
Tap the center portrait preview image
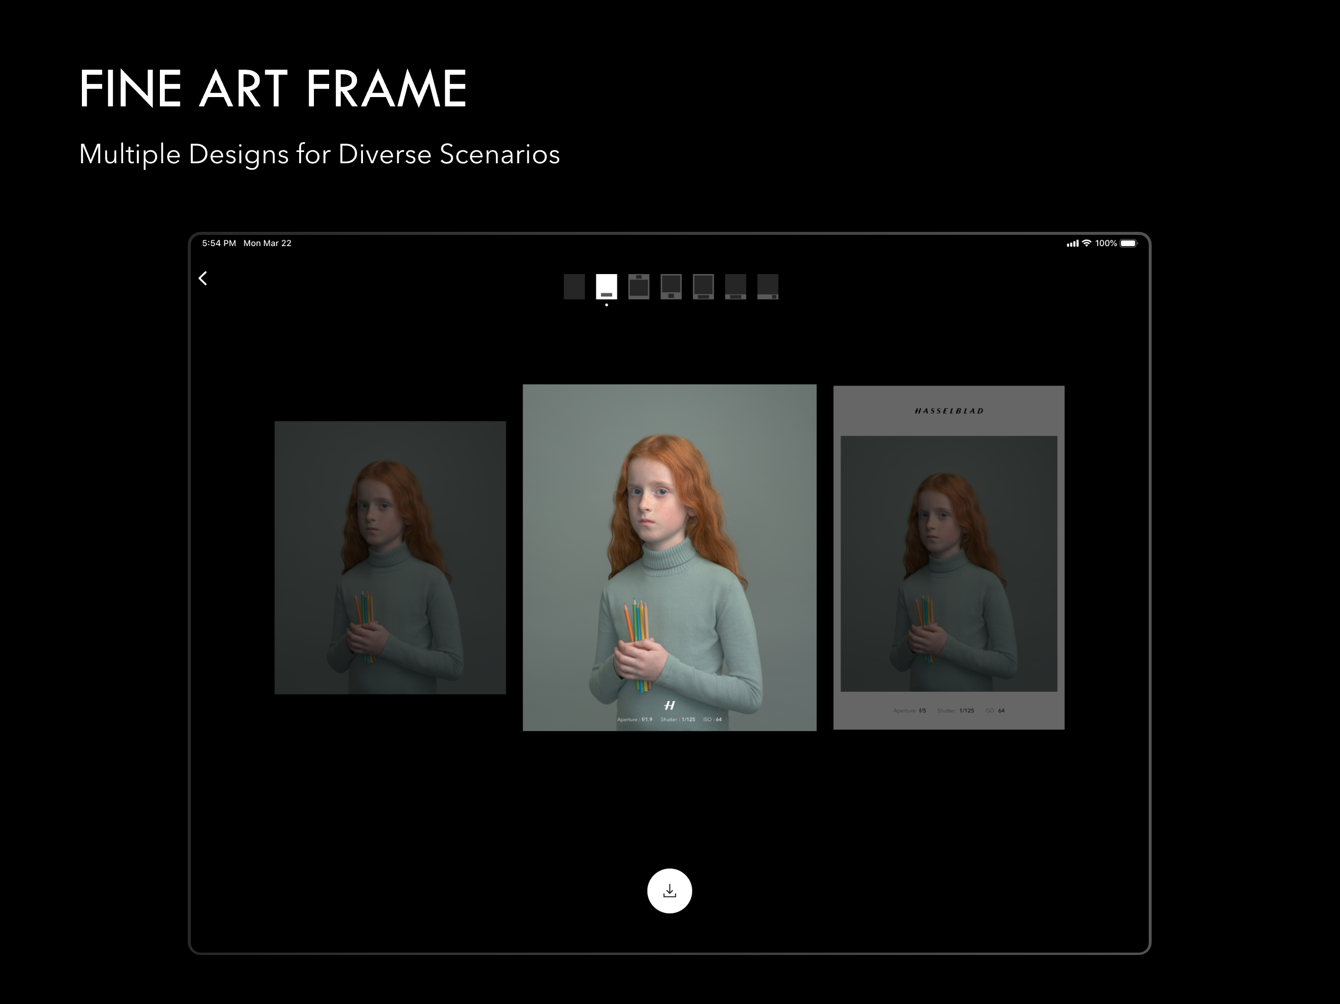point(670,545)
